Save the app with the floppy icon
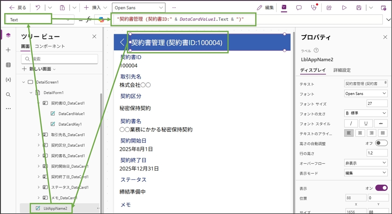This screenshot has width=392, height=214. [359, 7]
